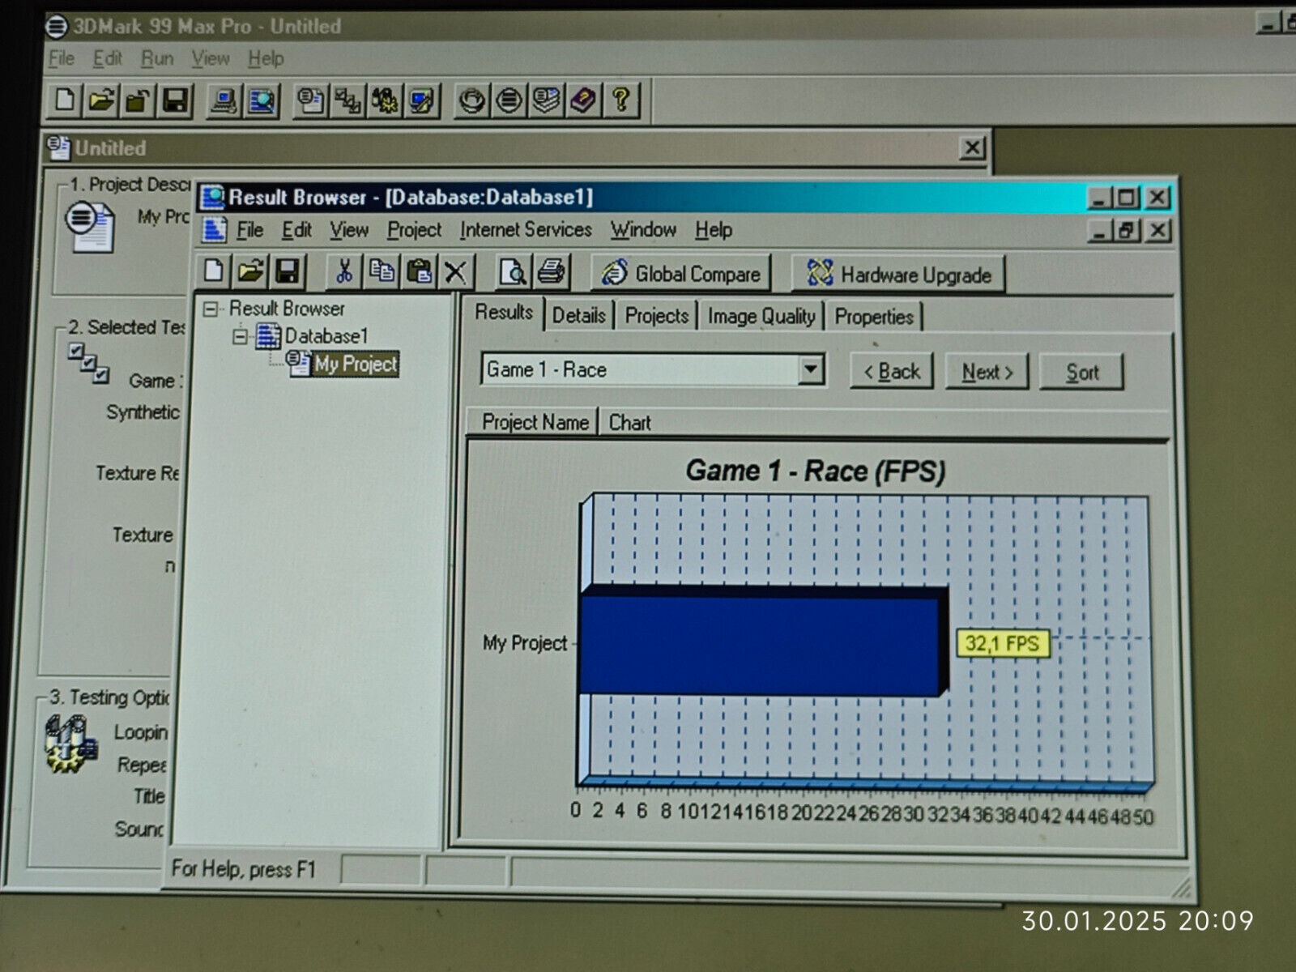Click the 3DMark round logo toolbar icon
This screenshot has height=972, width=1296.
coord(509,100)
